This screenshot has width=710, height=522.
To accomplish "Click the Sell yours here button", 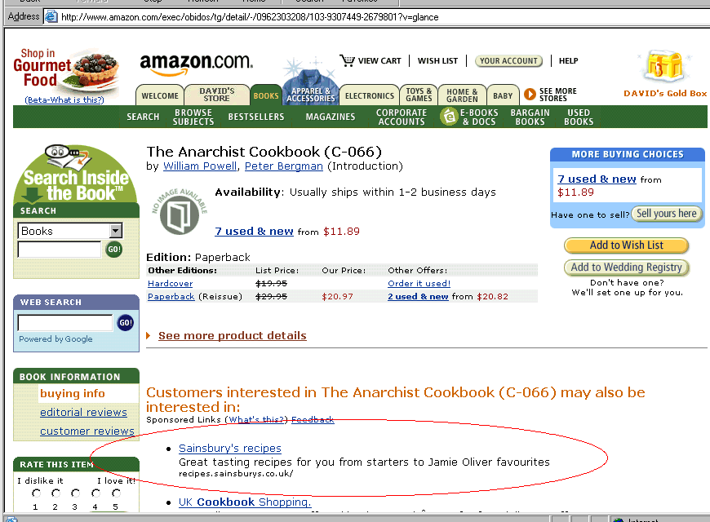I will click(x=667, y=213).
